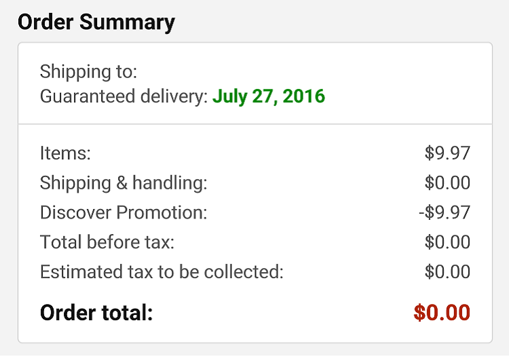Click the $9.97 items price
This screenshot has width=509, height=361.
click(x=448, y=153)
